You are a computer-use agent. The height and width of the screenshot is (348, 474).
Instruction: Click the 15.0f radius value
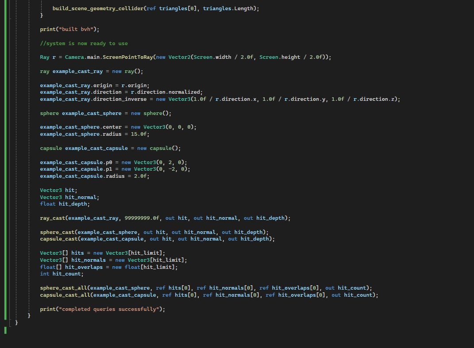pos(139,134)
